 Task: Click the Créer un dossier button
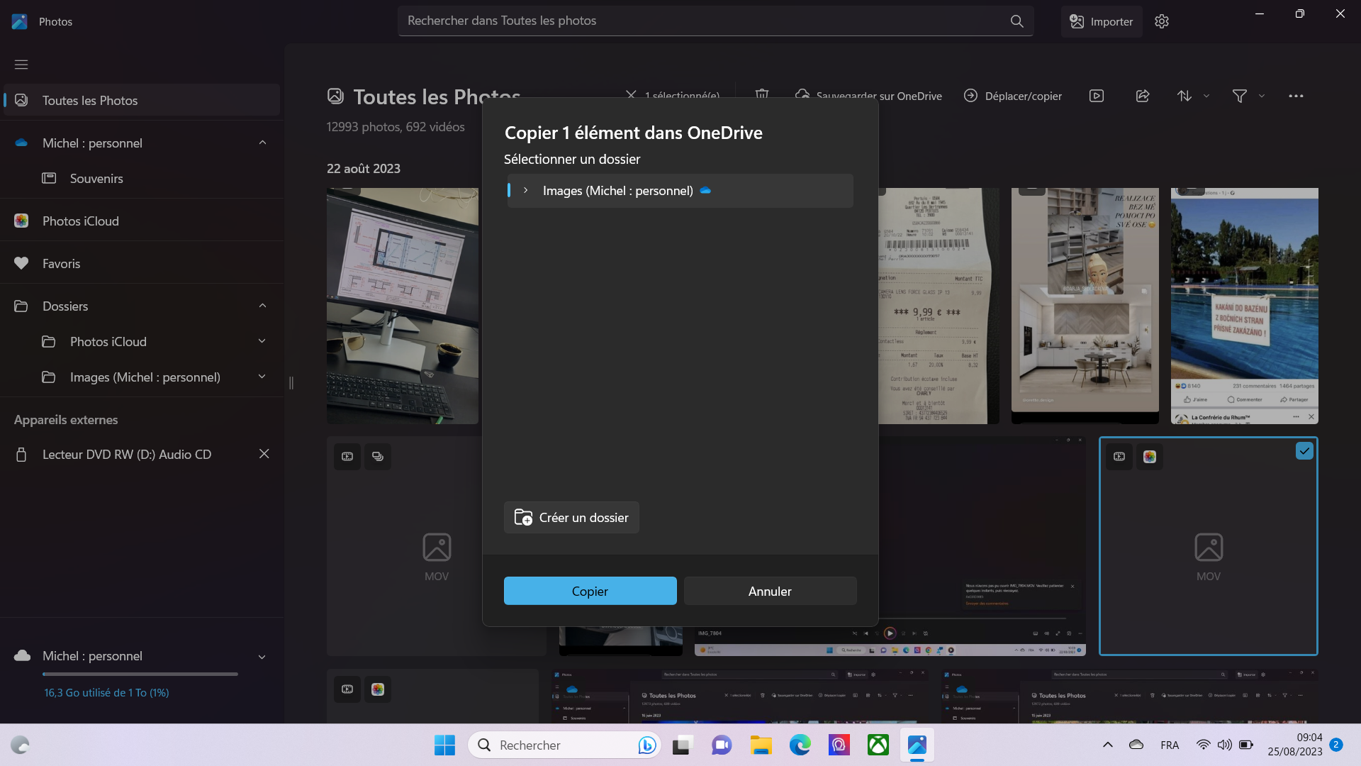[x=571, y=518]
